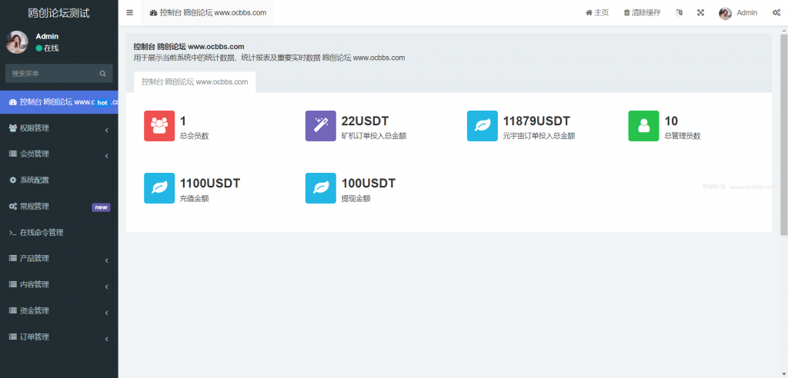The image size is (788, 378).
Task: Select the 控制台 tab inside the content panel
Action: click(x=195, y=82)
